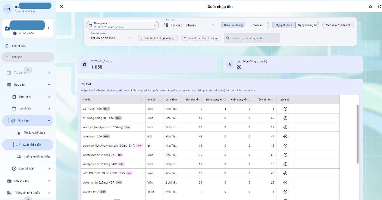Sort by Tồn cuối kỳ column
This screenshot has width=382, height=200.
click(264, 99)
